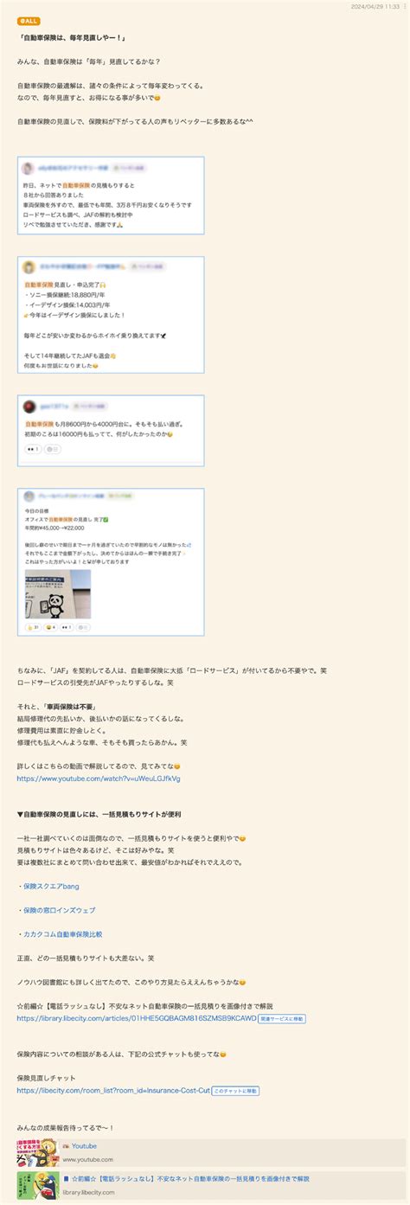Viewport: 410px width, 1205px height.
Task: Open avatar of the 今日の目標 post author
Action: point(28,497)
